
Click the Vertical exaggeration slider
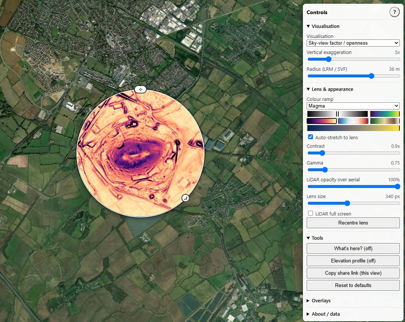pyautogui.click(x=354, y=59)
